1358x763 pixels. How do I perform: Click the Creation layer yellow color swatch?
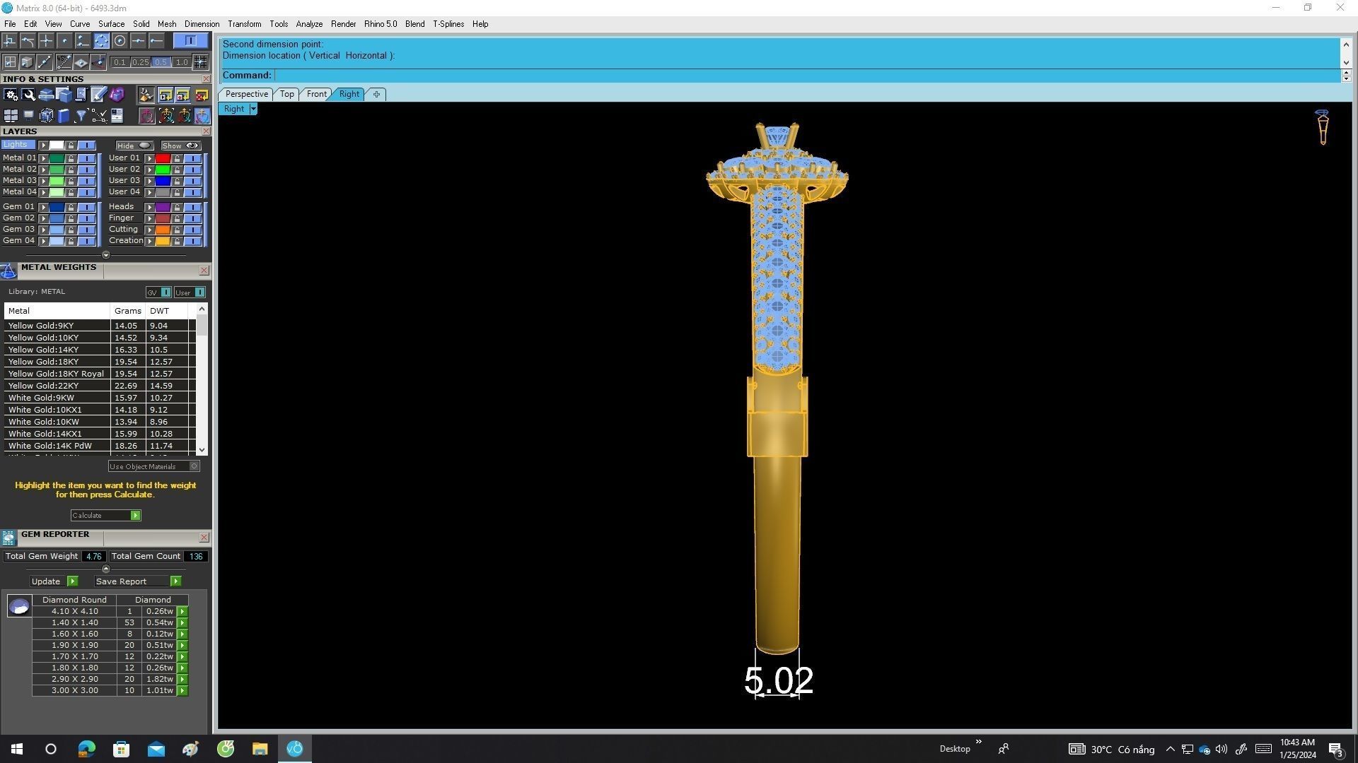[163, 241]
